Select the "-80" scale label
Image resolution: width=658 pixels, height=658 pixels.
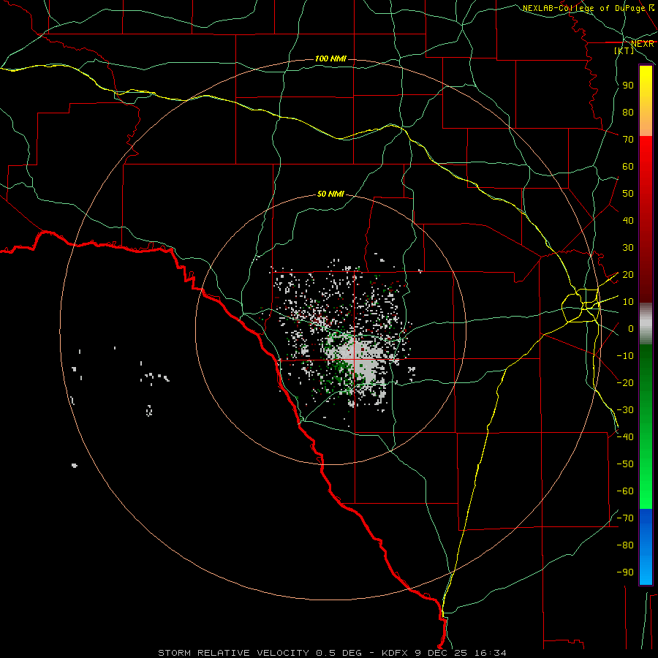(x=625, y=545)
